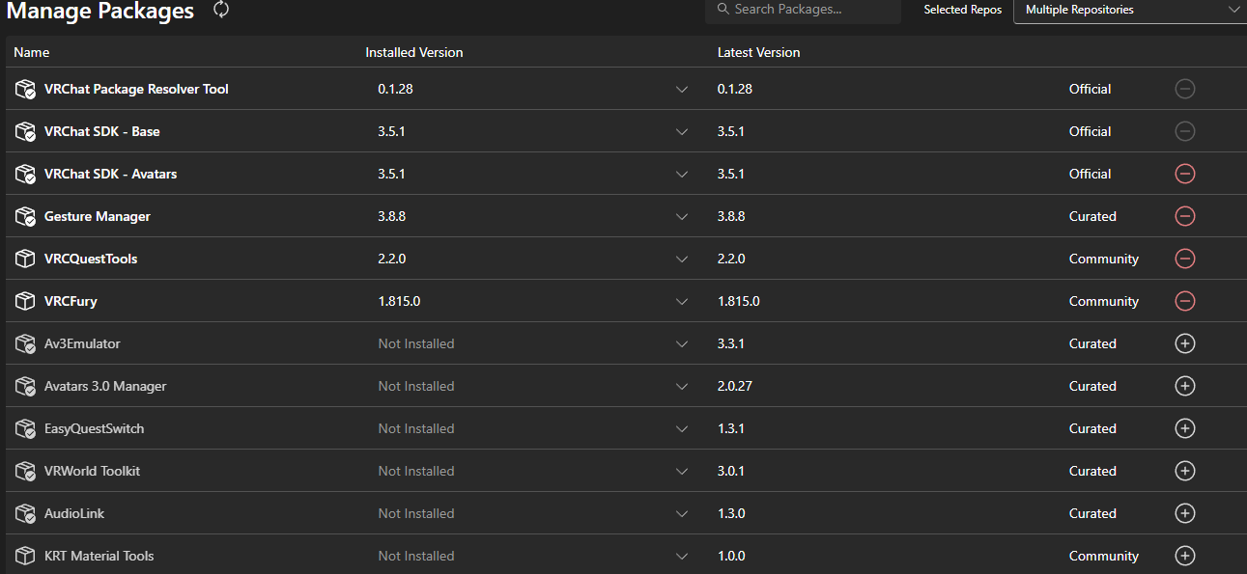Open version dropdown for VRChat SDK - Base

pyautogui.click(x=682, y=131)
